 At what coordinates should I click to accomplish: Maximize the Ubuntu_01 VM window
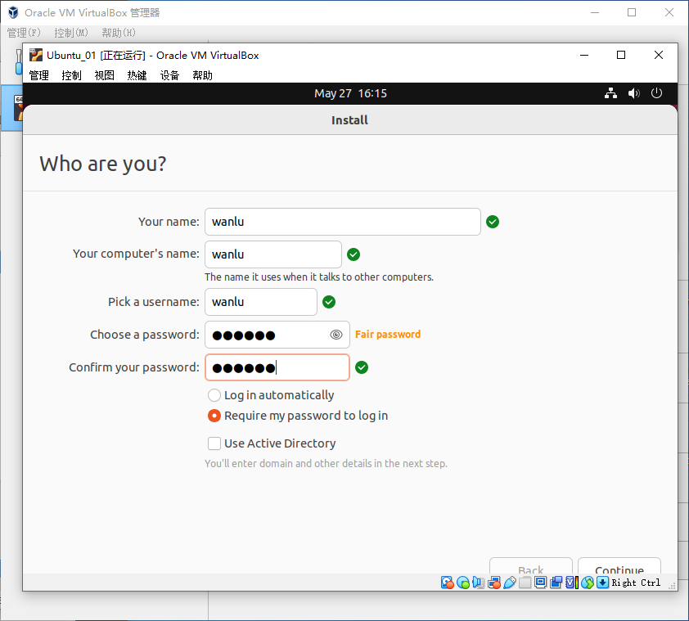click(621, 55)
